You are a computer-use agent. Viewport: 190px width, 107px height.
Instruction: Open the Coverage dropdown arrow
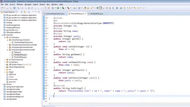click(66, 8)
